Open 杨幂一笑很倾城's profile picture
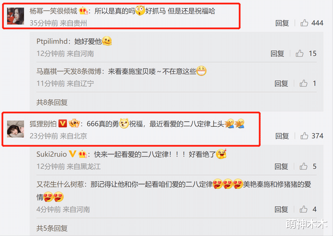Viewport: 333px width, 236px height. coord(16,16)
